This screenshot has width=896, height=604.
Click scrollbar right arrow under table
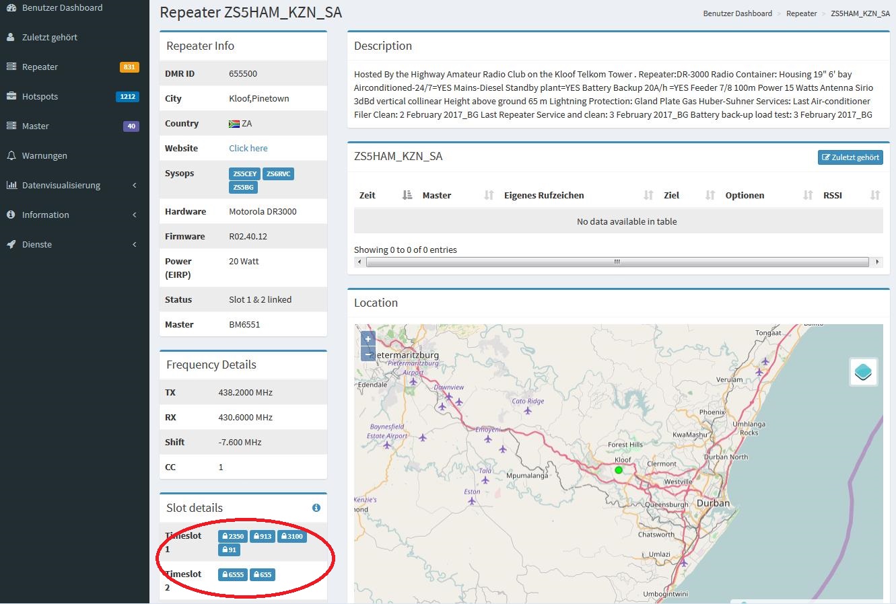878,262
